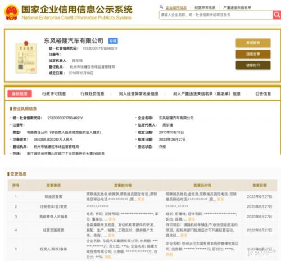Expand 更多 in row 1 after-change content
Viewport: 281px width, 261px height.
[x=220, y=199]
